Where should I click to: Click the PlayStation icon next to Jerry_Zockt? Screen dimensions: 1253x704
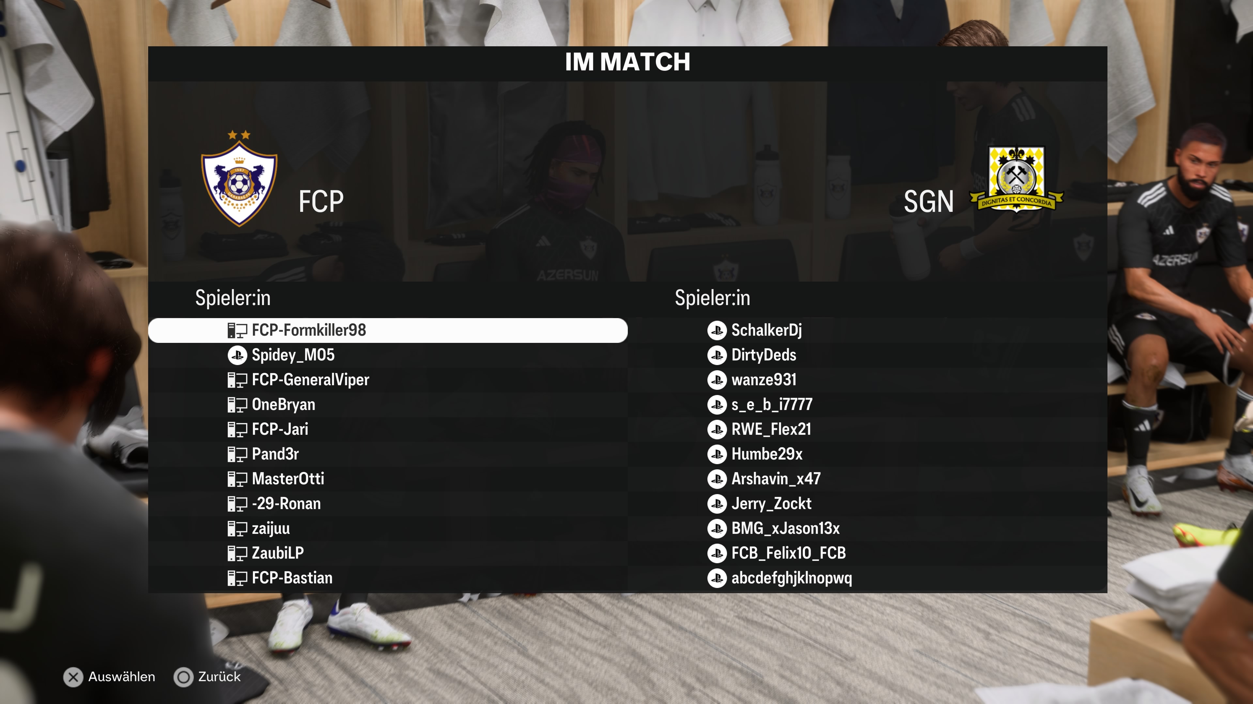[717, 504]
